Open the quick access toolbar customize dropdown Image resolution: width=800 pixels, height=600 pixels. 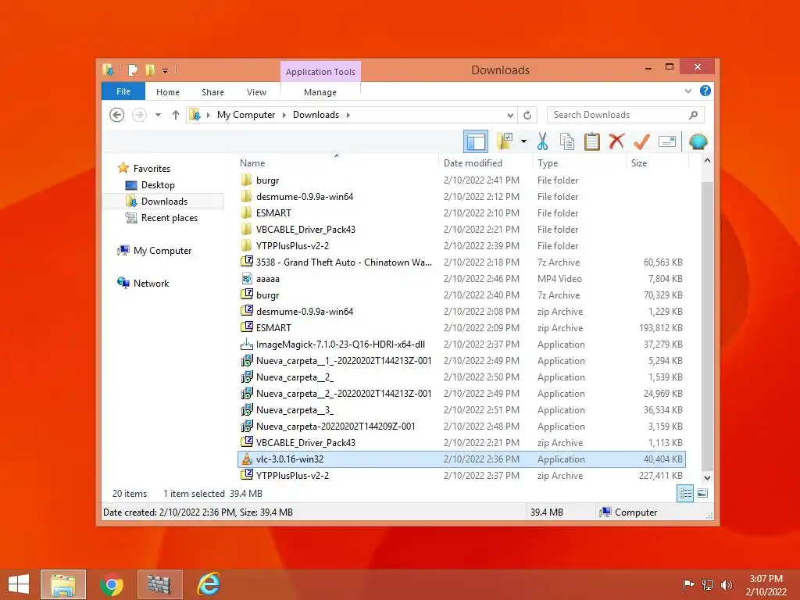pos(166,70)
